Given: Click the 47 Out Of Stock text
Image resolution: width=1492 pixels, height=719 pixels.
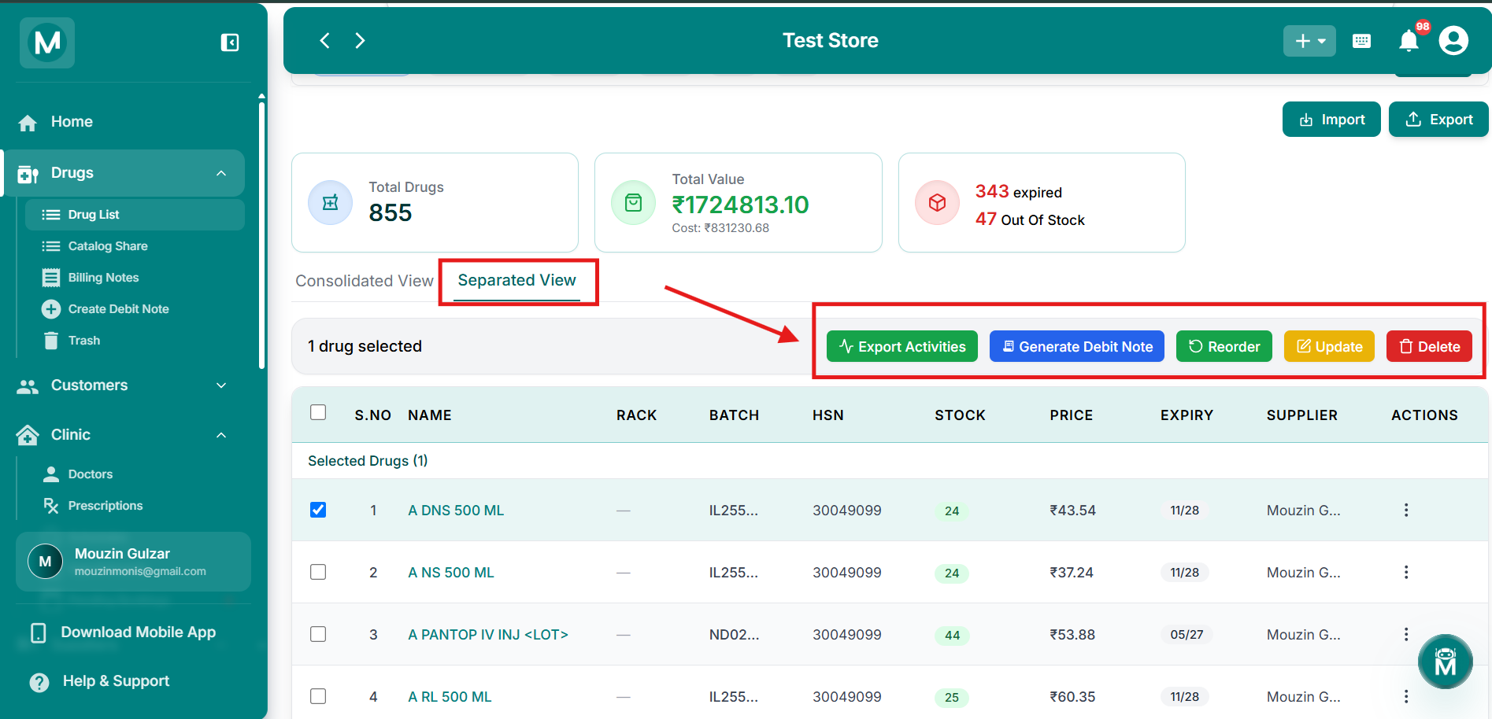Looking at the screenshot, I should [1030, 219].
